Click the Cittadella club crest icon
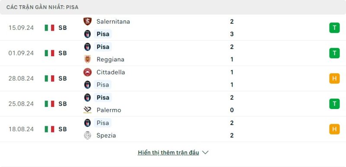Screen dimensions: 346x167 87,72
